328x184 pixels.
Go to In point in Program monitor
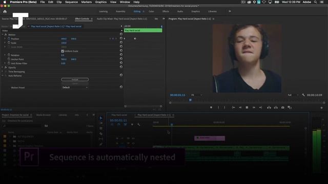pyautogui.click(x=233, y=107)
